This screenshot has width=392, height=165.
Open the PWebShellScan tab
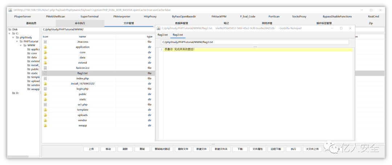pos(56,17)
